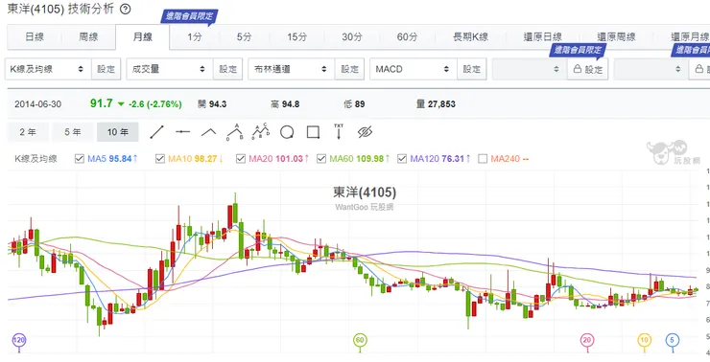Uncheck the MA10 moving average checkbox
The width and height of the screenshot is (710, 362).
(x=160, y=159)
